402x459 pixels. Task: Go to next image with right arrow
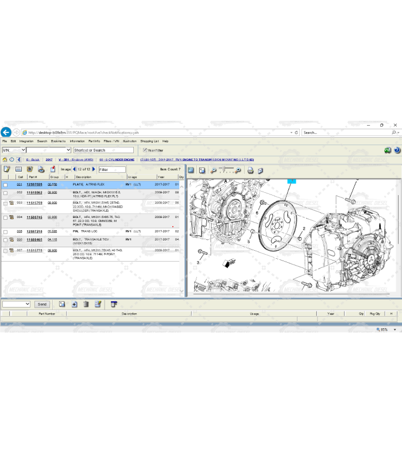[94, 169]
